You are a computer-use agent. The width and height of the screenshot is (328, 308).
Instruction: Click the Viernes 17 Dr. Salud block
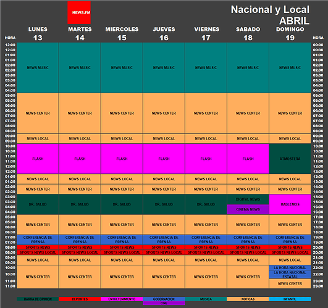click(x=206, y=204)
